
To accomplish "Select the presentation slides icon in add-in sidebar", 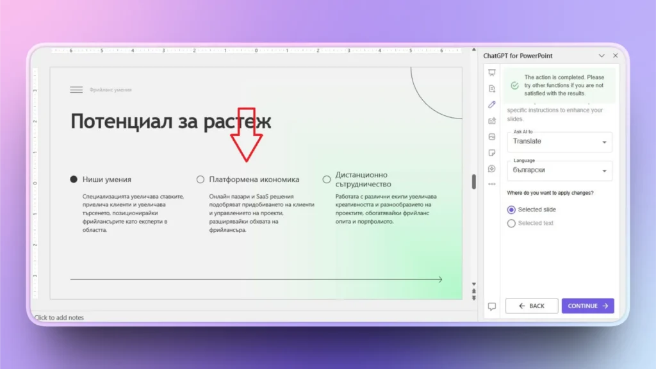I will (x=491, y=72).
